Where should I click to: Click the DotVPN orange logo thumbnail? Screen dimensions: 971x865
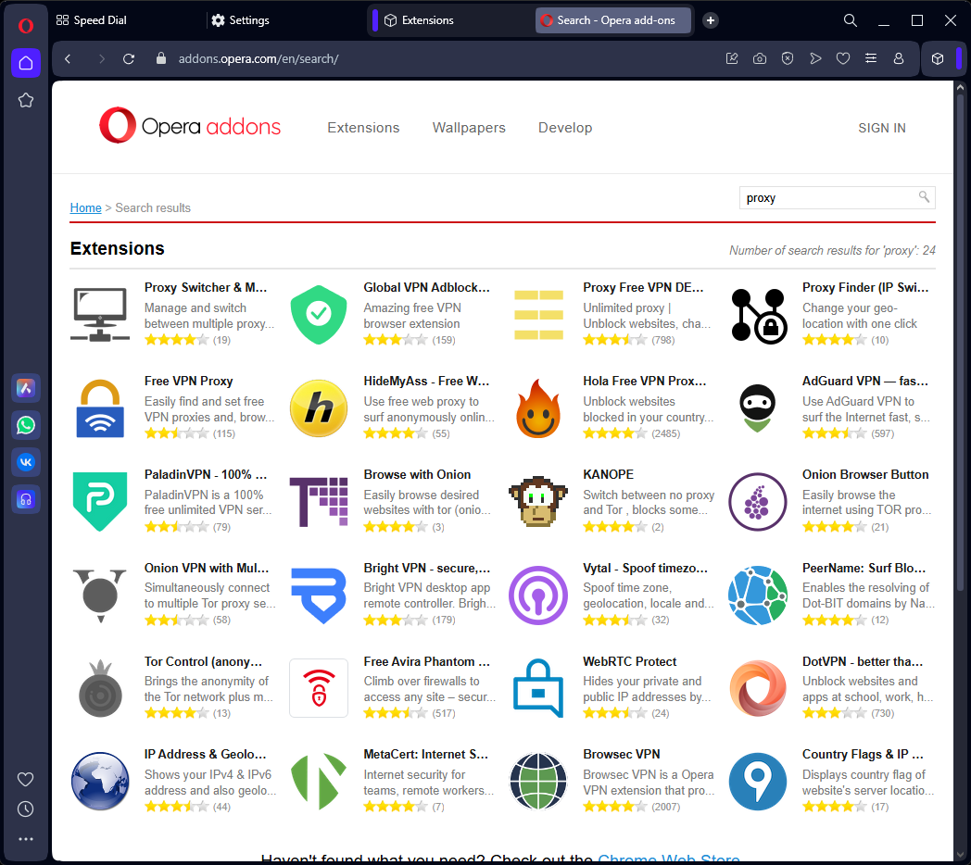click(757, 688)
